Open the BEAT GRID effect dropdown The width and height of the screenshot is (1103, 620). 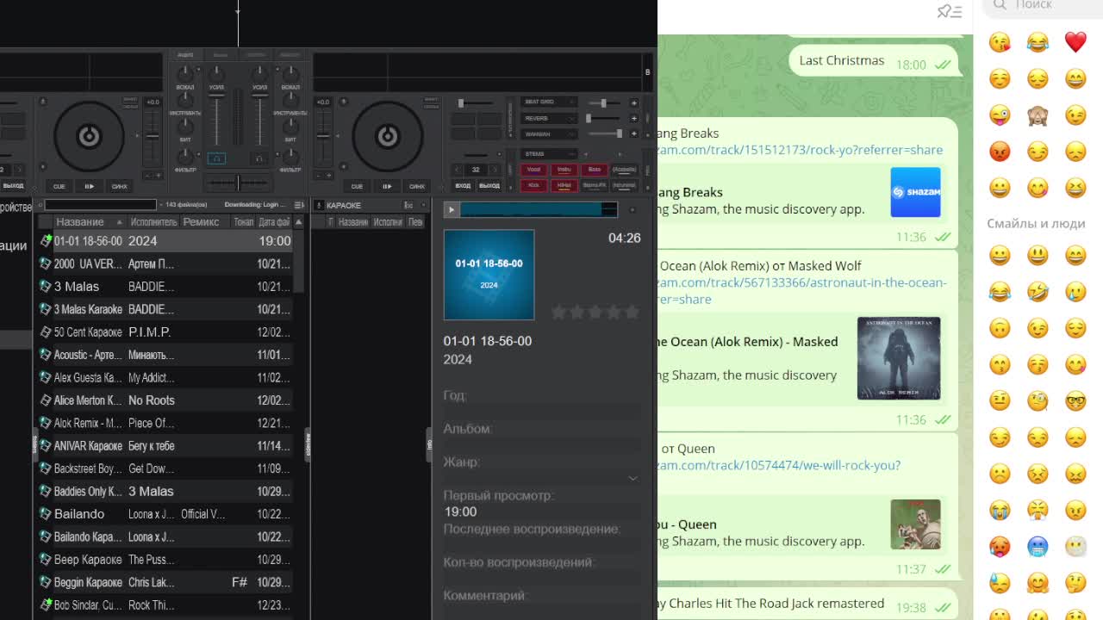[x=548, y=102]
